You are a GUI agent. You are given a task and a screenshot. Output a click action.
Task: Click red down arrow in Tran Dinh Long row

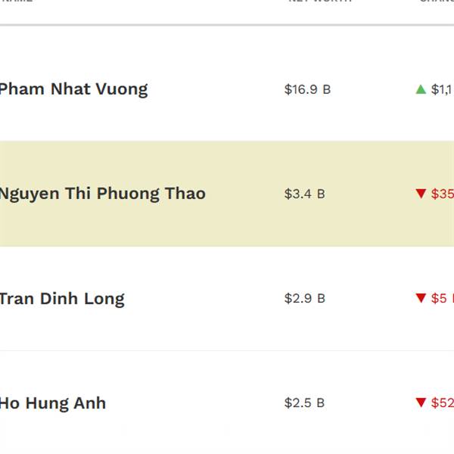pos(421,298)
